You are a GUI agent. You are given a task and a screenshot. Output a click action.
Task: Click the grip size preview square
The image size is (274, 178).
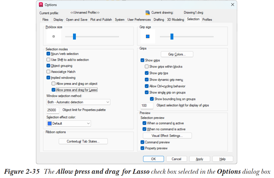pyautogui.click(x=148, y=36)
